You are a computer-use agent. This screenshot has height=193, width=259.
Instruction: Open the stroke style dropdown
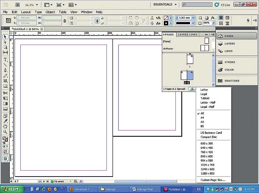tap(193, 23)
